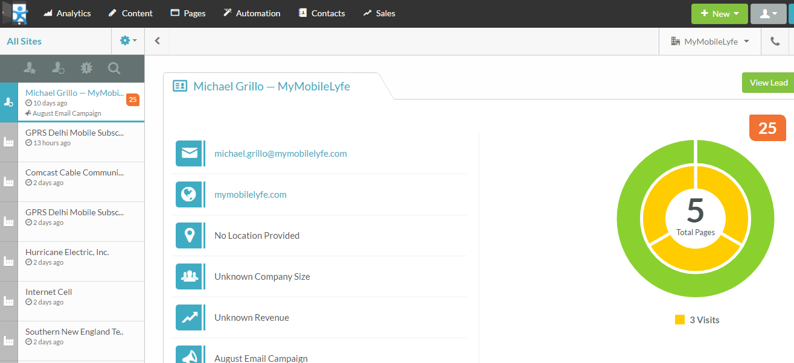Open the mymobilelyfe.com website link

tap(251, 195)
